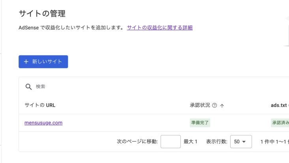Viewport: 289px width, 163px height.
Task: Click the 表示行数 label text
Action: 216,142
